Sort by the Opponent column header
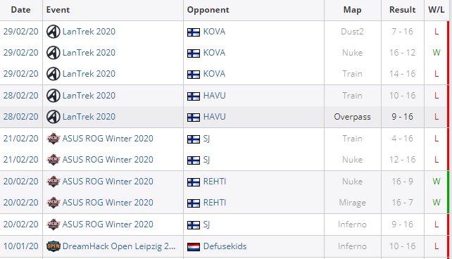The width and height of the screenshot is (452, 259). (208, 10)
